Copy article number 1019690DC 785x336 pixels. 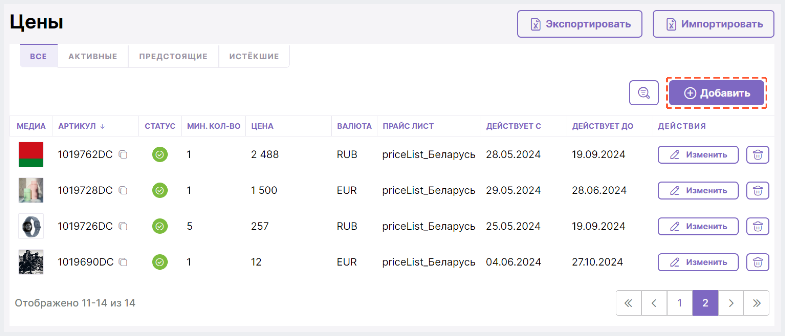point(123,262)
